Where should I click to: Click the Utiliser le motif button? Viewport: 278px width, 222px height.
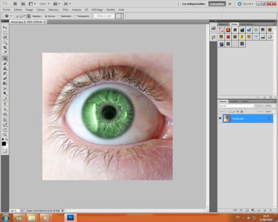click(104, 16)
